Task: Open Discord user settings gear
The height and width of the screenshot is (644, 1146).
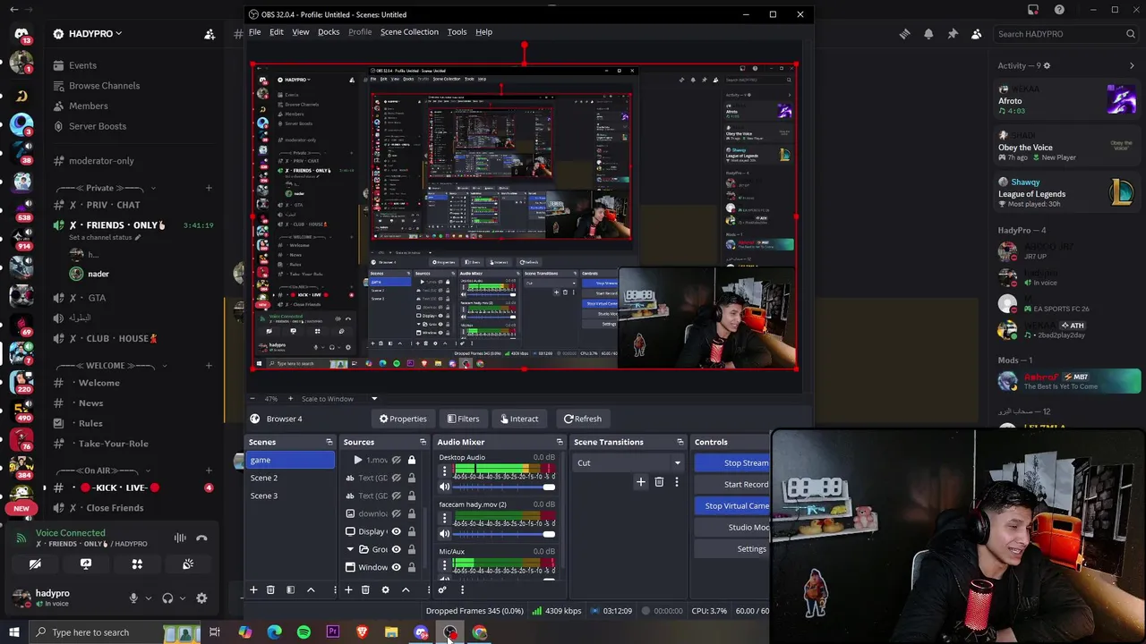Action: point(201,598)
